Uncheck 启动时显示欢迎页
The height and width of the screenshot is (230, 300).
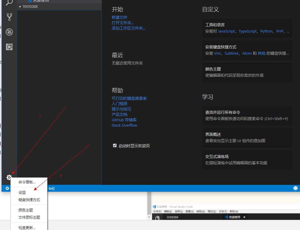click(115, 145)
